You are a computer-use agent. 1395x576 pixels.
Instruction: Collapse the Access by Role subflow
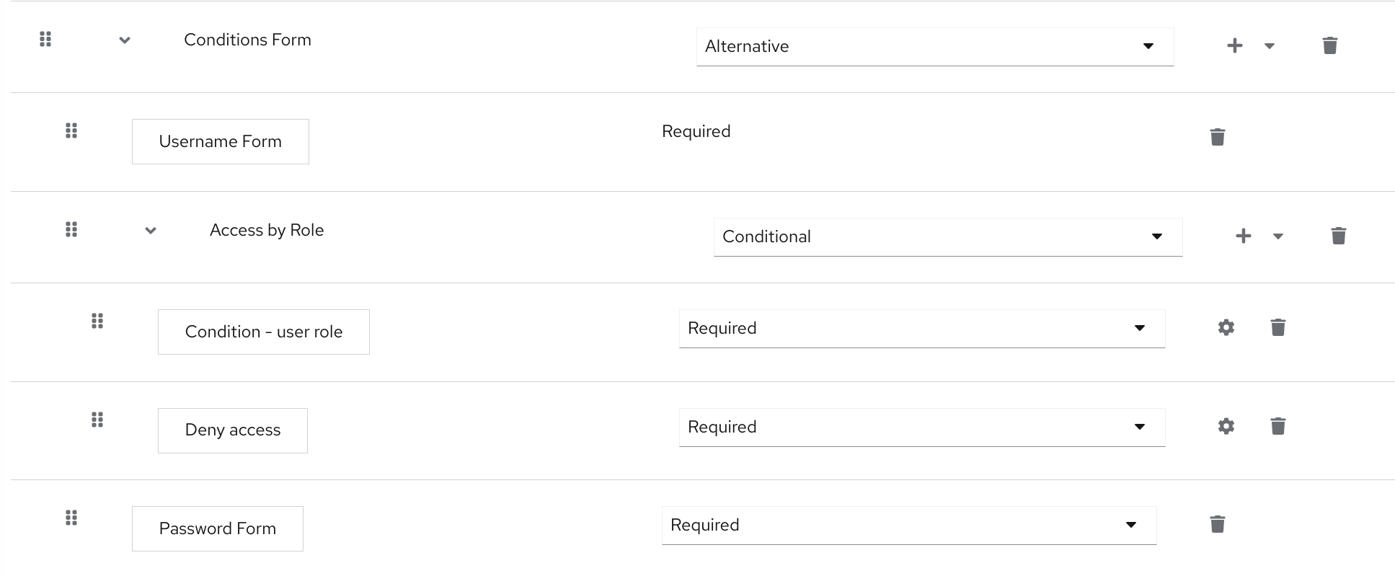151,231
